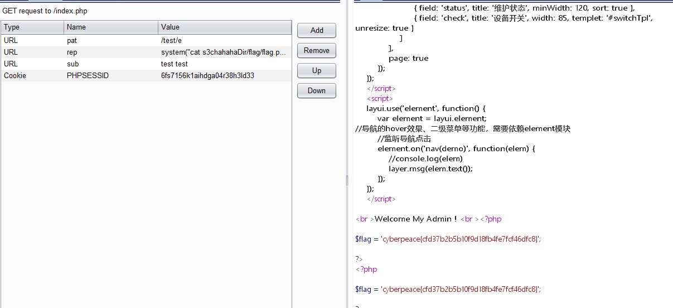Image resolution: width=673 pixels, height=308 pixels.
Task: Click the Welcome My Admin text in response
Action: [416, 219]
